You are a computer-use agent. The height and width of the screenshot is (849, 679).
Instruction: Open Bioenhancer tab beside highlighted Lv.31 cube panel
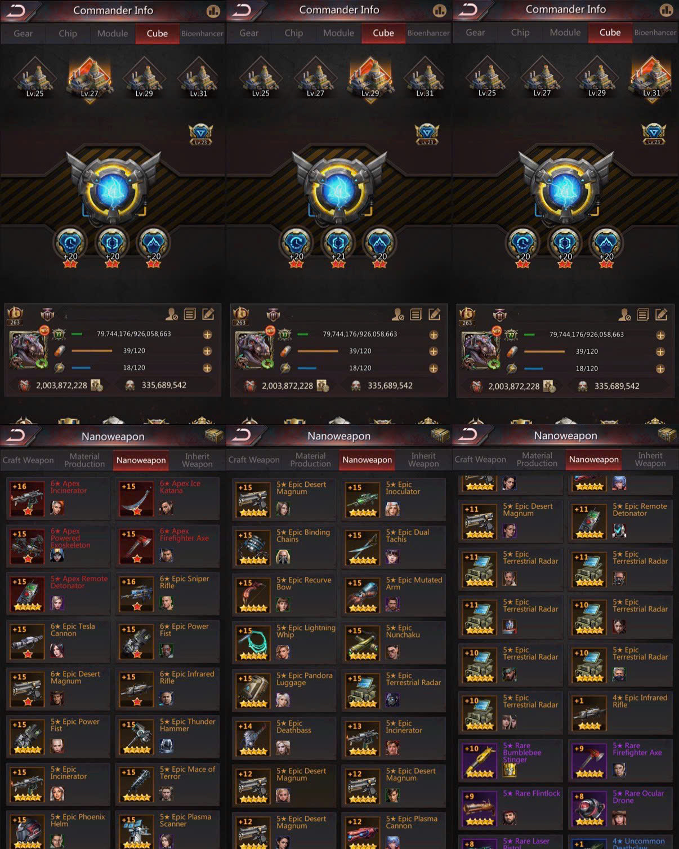pos(655,33)
